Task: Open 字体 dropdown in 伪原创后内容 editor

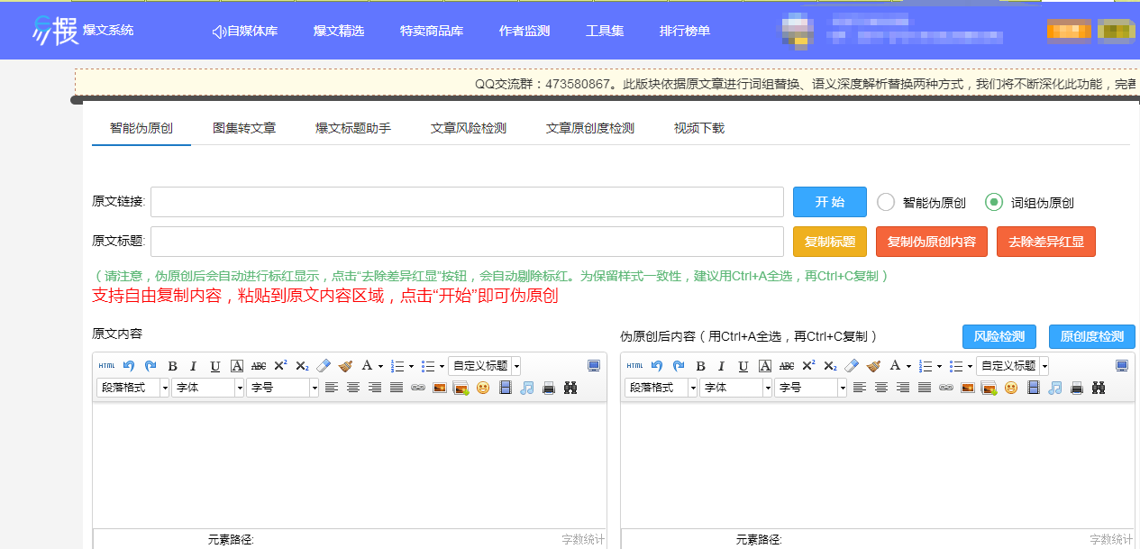Action: coord(736,388)
